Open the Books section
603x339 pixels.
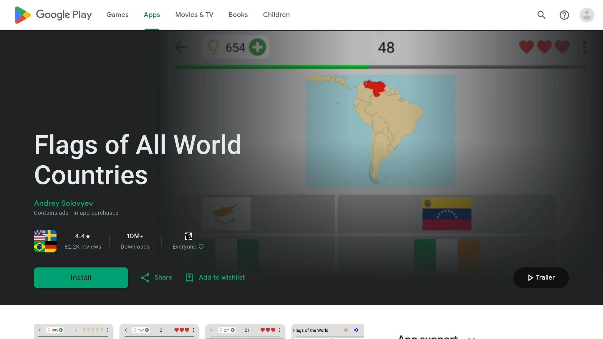tap(238, 15)
